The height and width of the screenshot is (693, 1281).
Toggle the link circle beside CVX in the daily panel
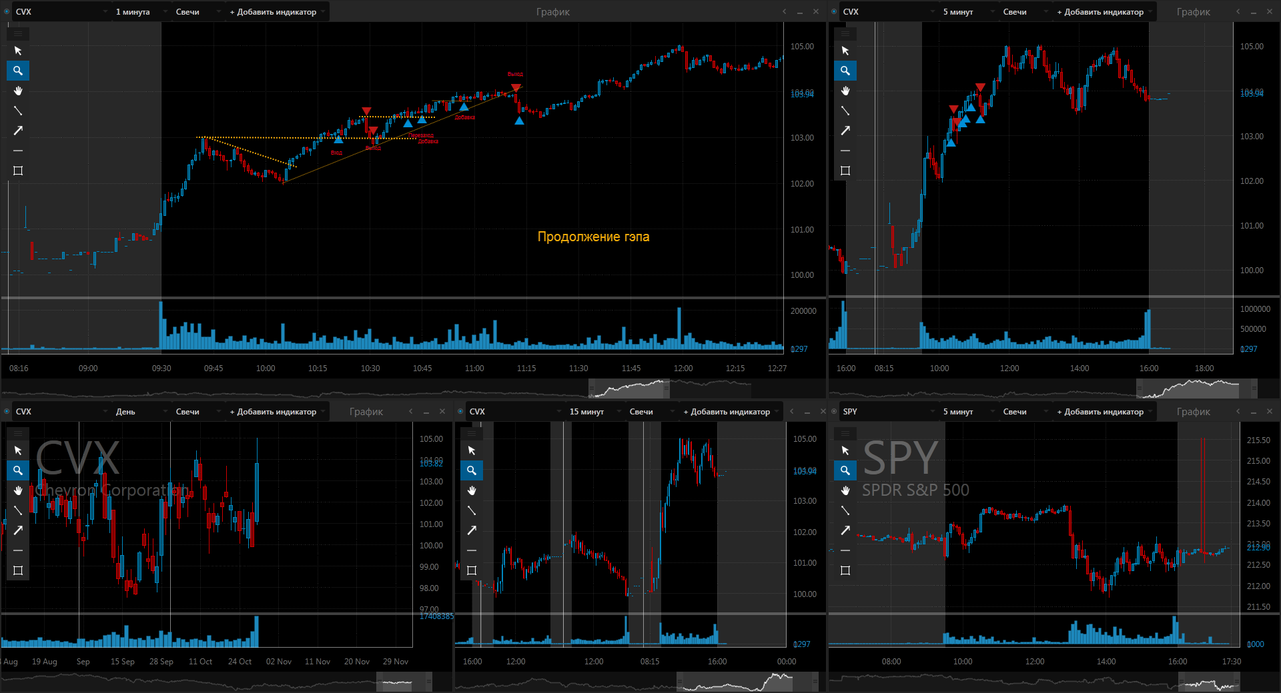7,412
